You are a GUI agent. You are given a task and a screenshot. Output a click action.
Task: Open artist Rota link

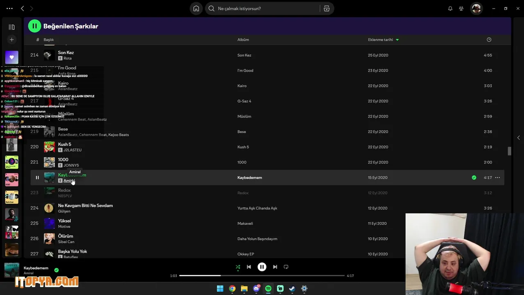(x=68, y=58)
